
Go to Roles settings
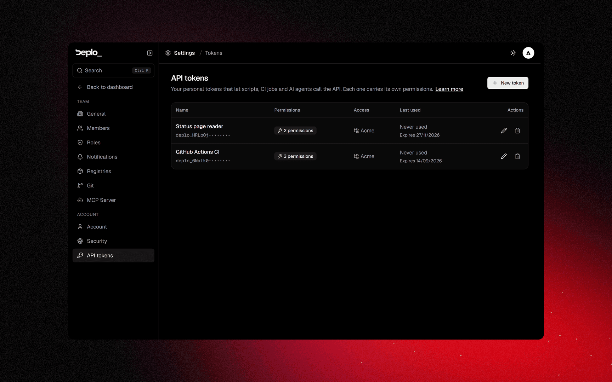click(113, 143)
